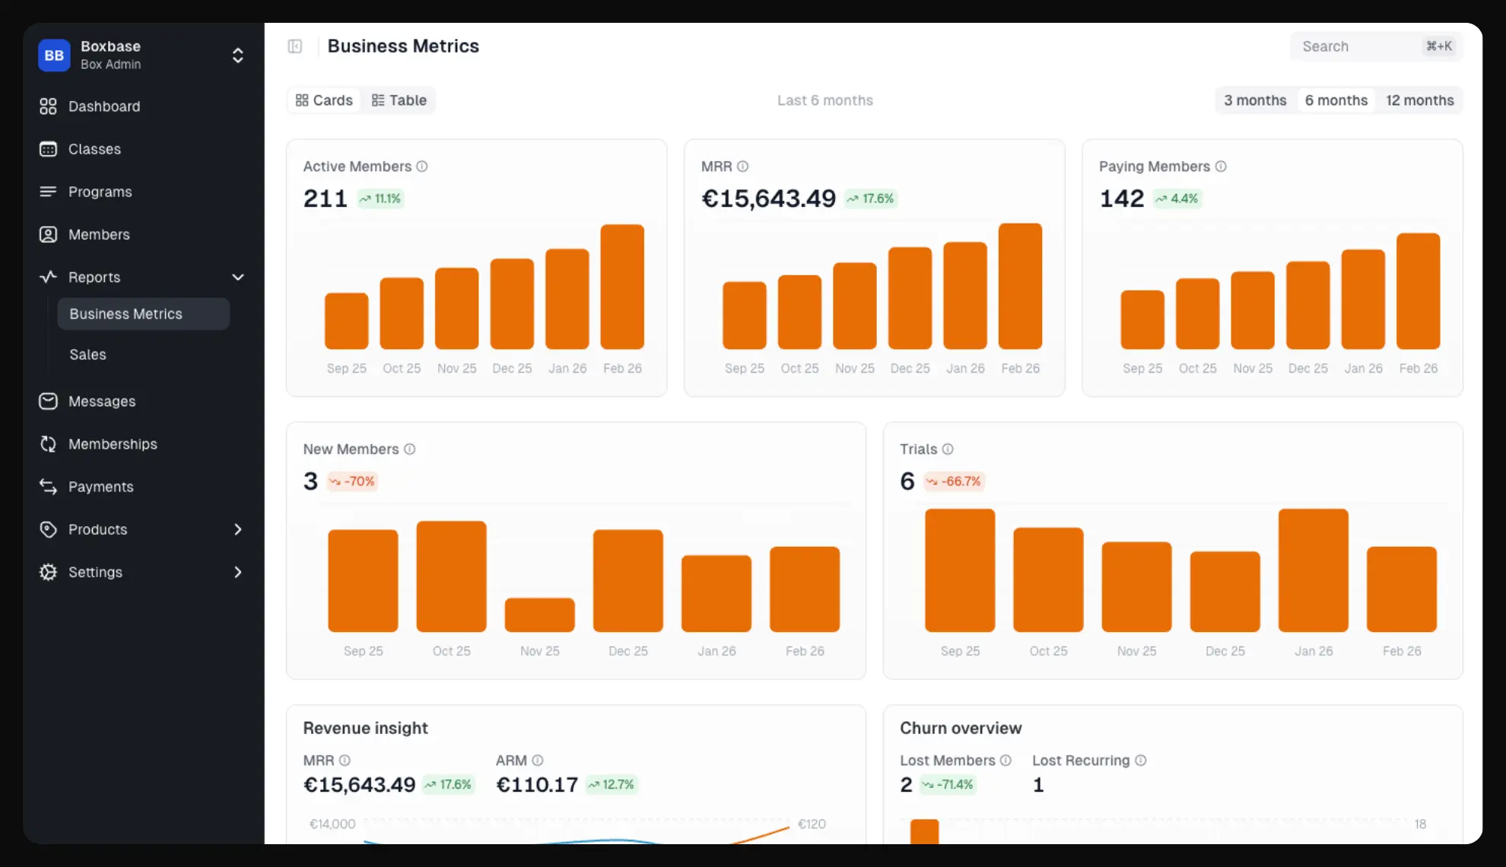
Task: Open the Sales report page
Action: (87, 354)
